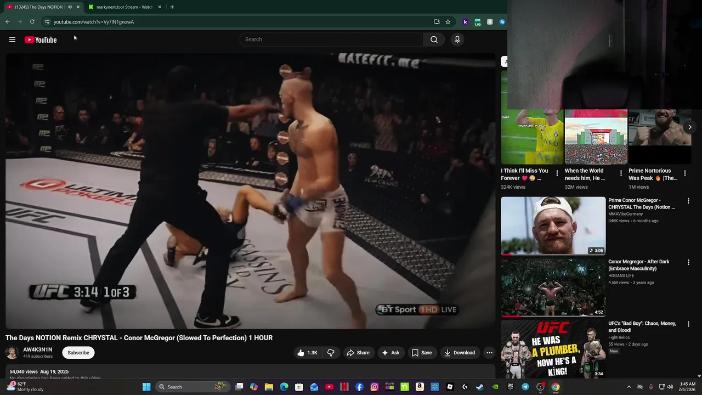Open Microsoft Edge from taskbar

pyautogui.click(x=284, y=387)
